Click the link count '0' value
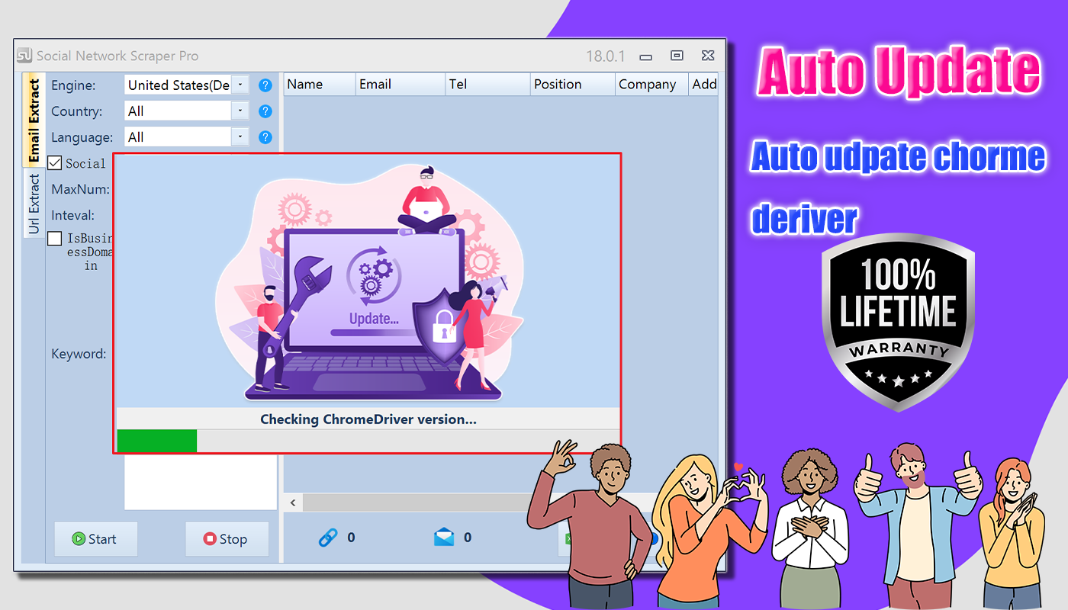 click(351, 538)
